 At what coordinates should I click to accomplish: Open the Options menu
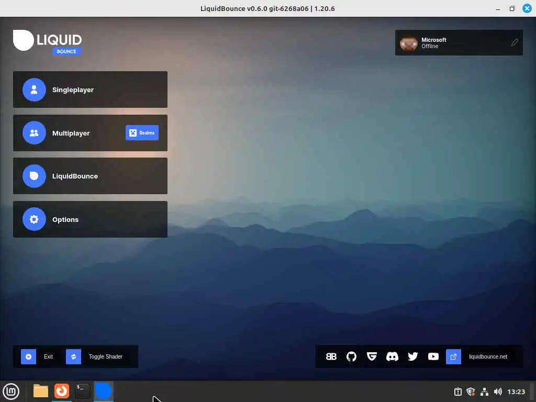(90, 219)
